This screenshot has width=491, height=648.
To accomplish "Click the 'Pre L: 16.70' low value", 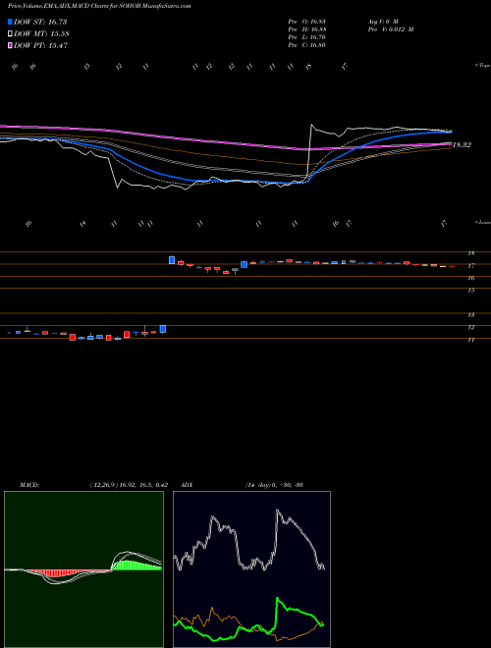I will coord(307,37).
